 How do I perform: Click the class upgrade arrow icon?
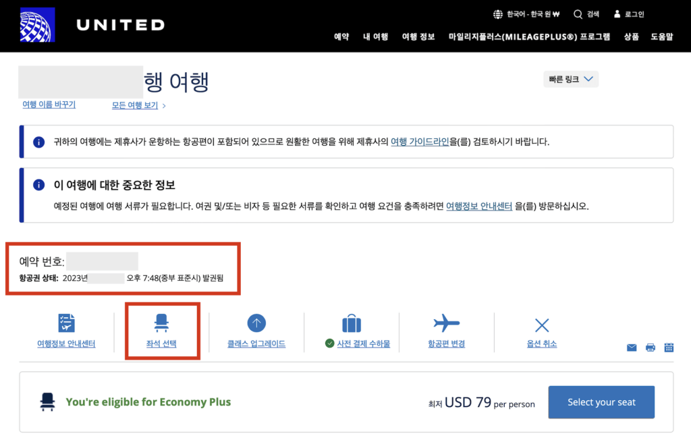click(x=256, y=323)
